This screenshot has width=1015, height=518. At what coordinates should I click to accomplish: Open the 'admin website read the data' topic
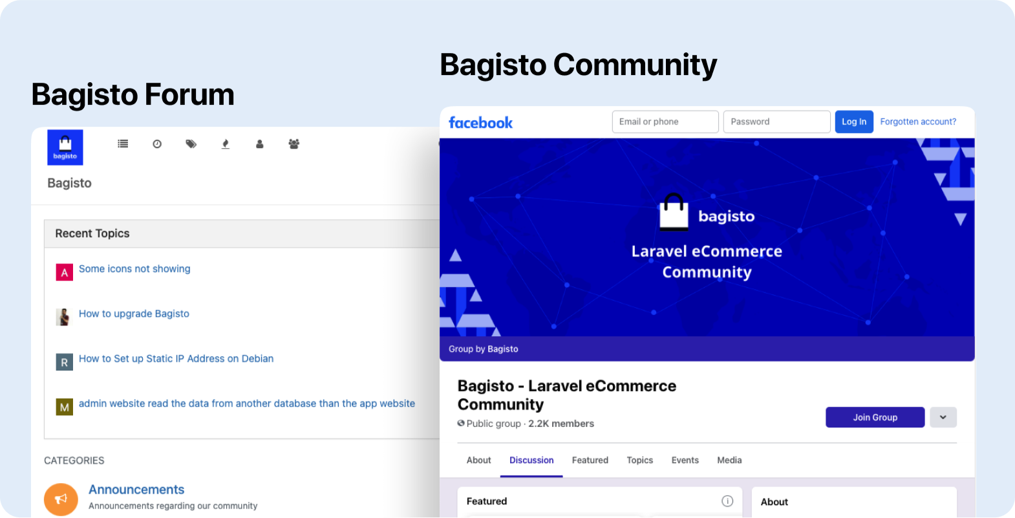(x=247, y=404)
